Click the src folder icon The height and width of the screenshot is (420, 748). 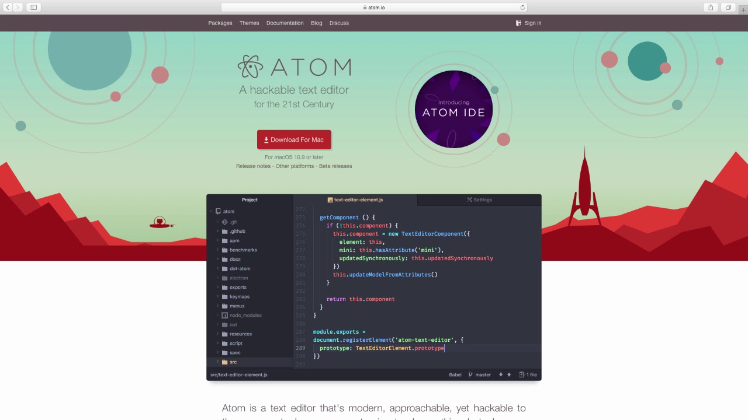coord(225,362)
